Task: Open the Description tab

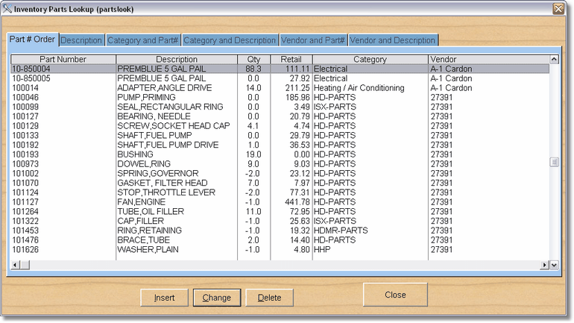Action: click(81, 40)
